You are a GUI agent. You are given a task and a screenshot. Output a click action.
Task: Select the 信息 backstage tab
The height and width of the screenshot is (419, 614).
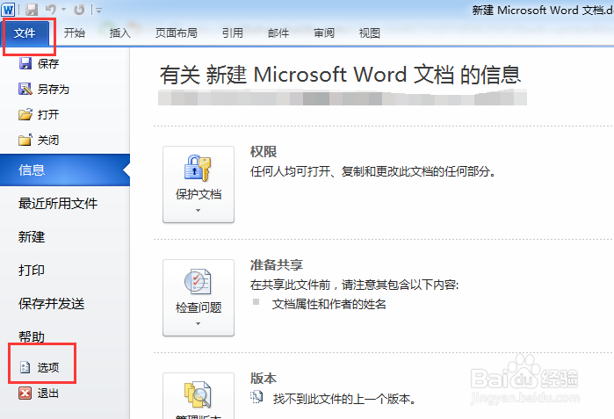click(x=65, y=170)
